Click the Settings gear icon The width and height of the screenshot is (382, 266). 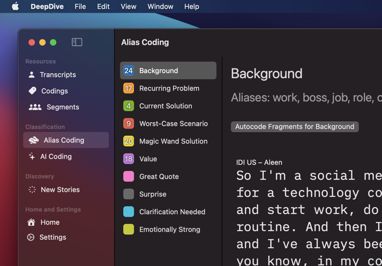click(x=31, y=237)
